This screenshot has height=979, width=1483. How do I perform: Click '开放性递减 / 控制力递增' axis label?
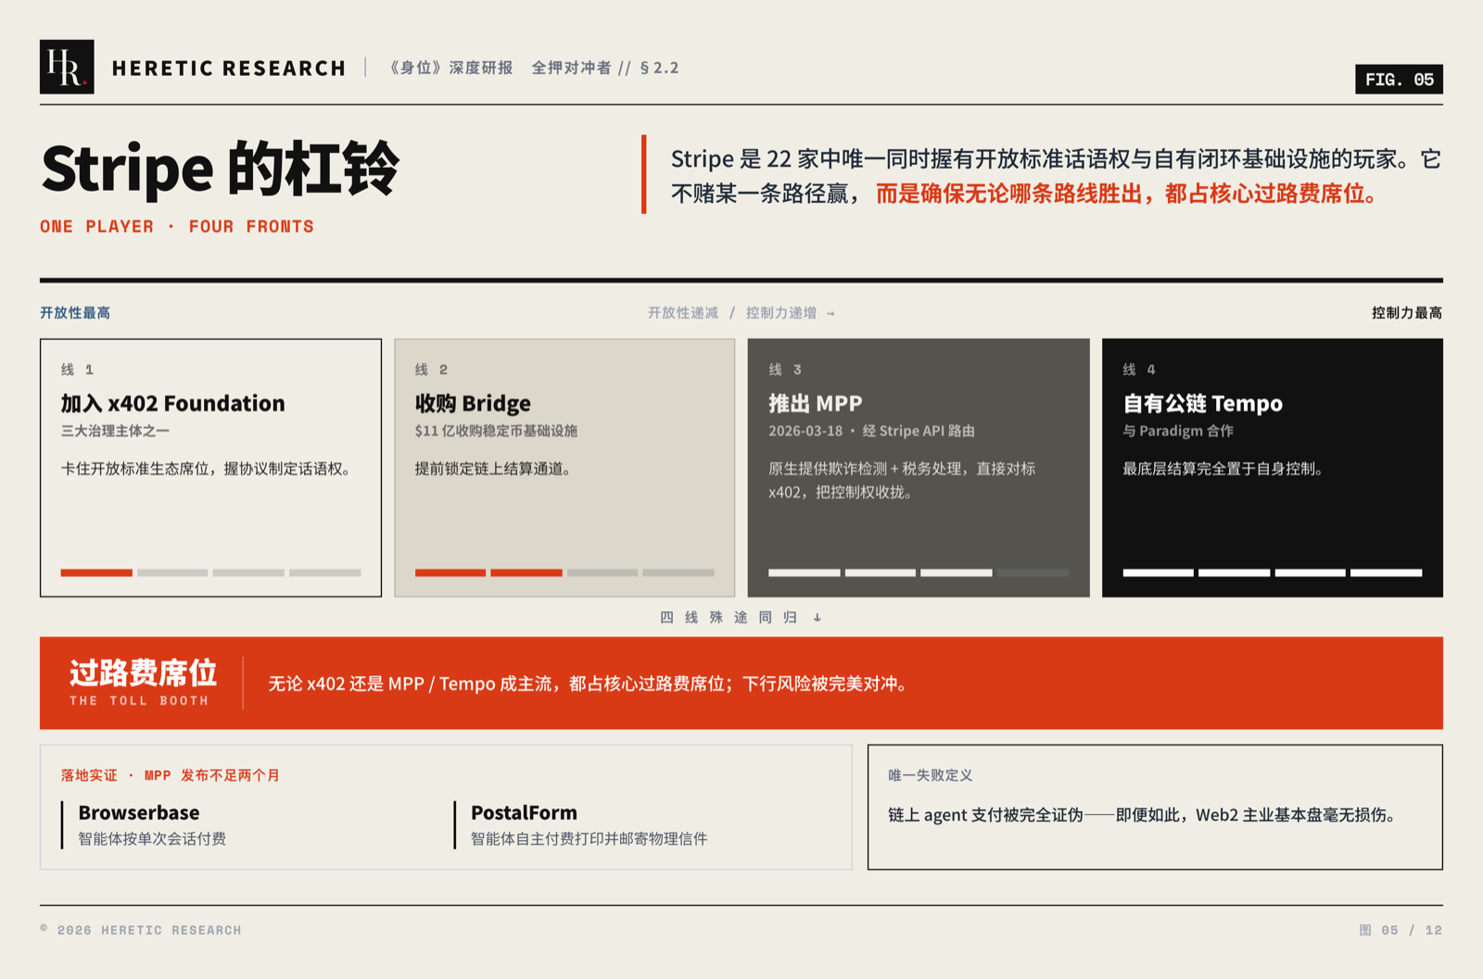click(x=741, y=313)
